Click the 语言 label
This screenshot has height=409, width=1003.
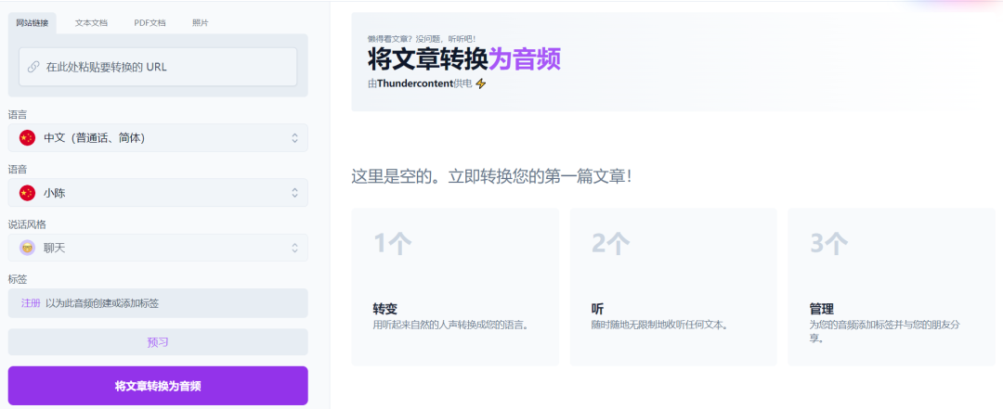pyautogui.click(x=18, y=114)
